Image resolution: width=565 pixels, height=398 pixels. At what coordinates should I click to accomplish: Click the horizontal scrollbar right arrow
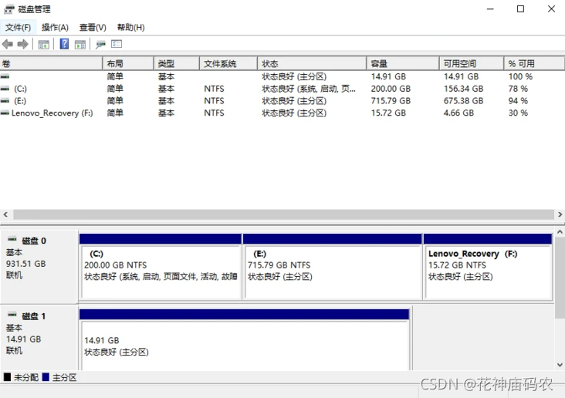pyautogui.click(x=560, y=214)
